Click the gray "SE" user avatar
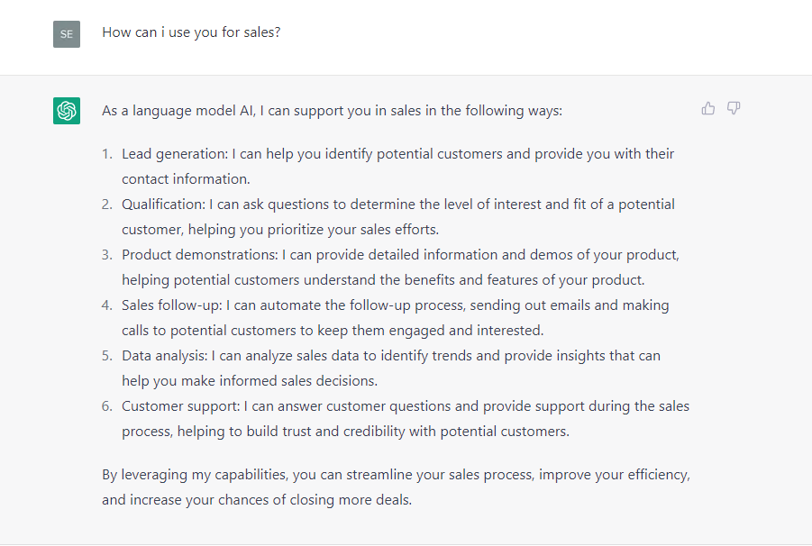 (67, 34)
